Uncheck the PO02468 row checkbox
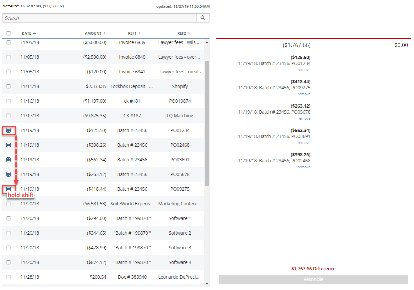 9,145
